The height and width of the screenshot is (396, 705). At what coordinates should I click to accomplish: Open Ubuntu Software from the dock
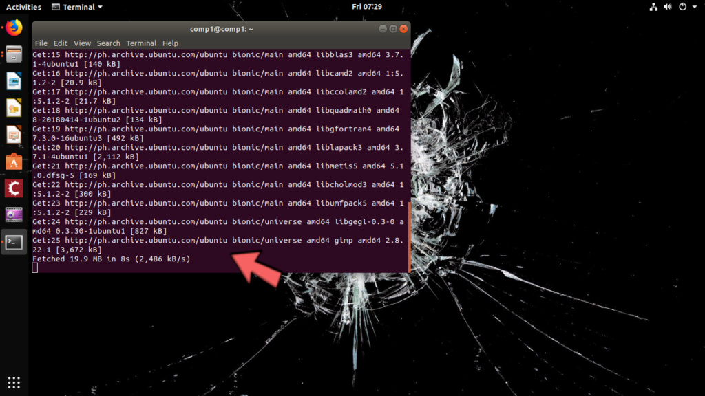point(14,162)
